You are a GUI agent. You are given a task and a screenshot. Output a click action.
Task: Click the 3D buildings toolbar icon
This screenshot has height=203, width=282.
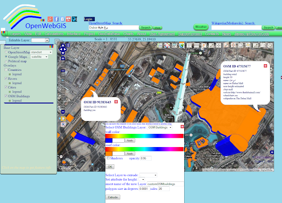coord(160,45)
